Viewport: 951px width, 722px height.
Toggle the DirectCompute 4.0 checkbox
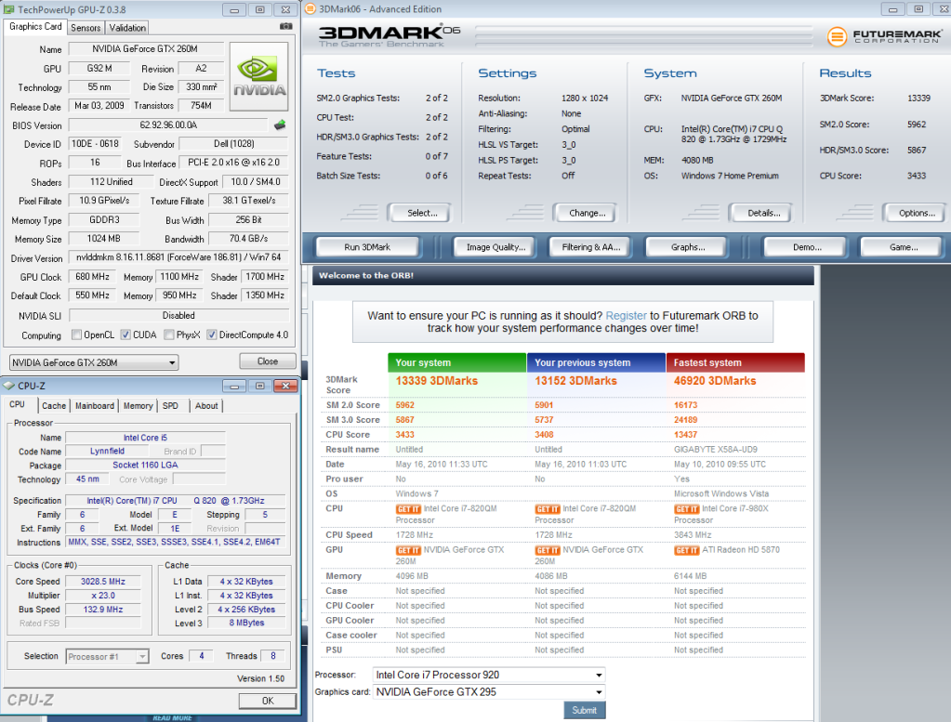(x=212, y=335)
